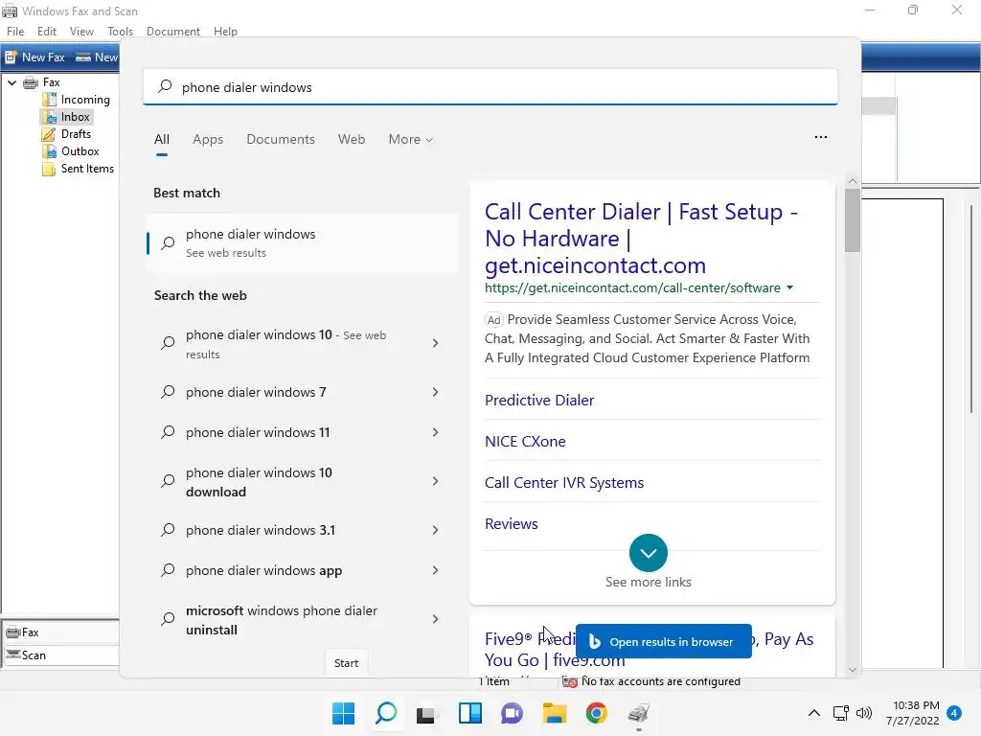Open the Help menu

click(x=225, y=32)
